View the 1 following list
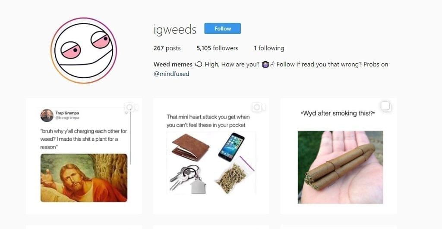Image resolution: width=442 pixels, height=229 pixels. pos(269,48)
